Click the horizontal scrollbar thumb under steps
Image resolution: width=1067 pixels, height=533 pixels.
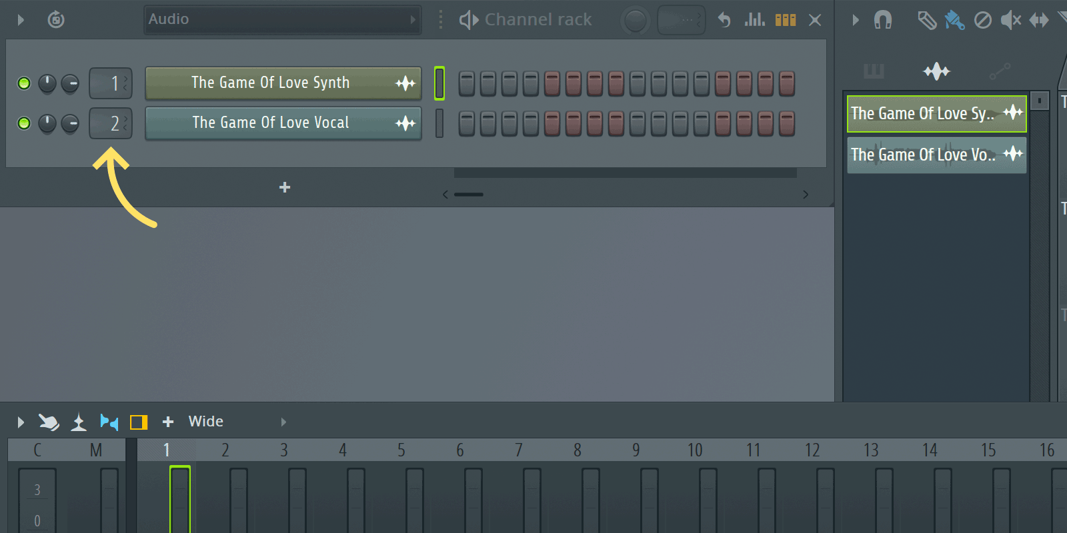(469, 195)
